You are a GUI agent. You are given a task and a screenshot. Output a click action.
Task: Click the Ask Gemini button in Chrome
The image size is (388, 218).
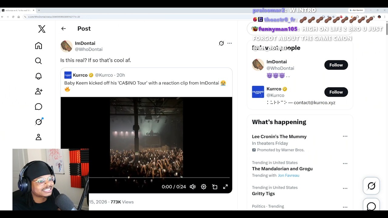pos(356,10)
